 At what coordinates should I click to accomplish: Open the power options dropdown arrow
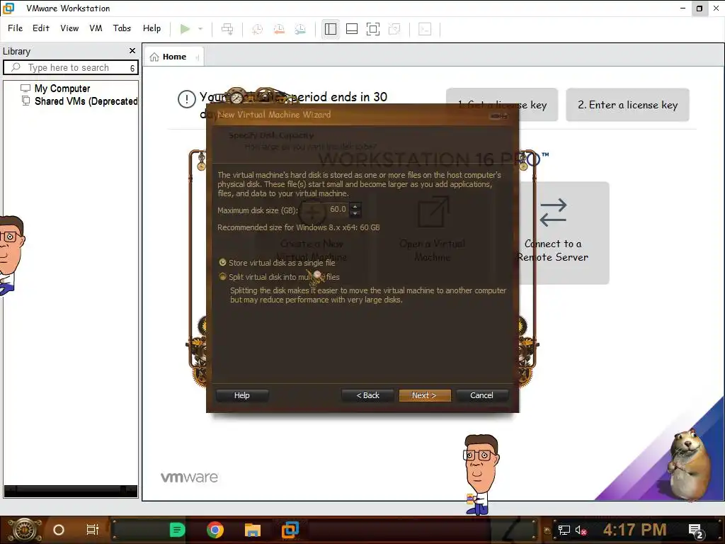click(x=200, y=28)
